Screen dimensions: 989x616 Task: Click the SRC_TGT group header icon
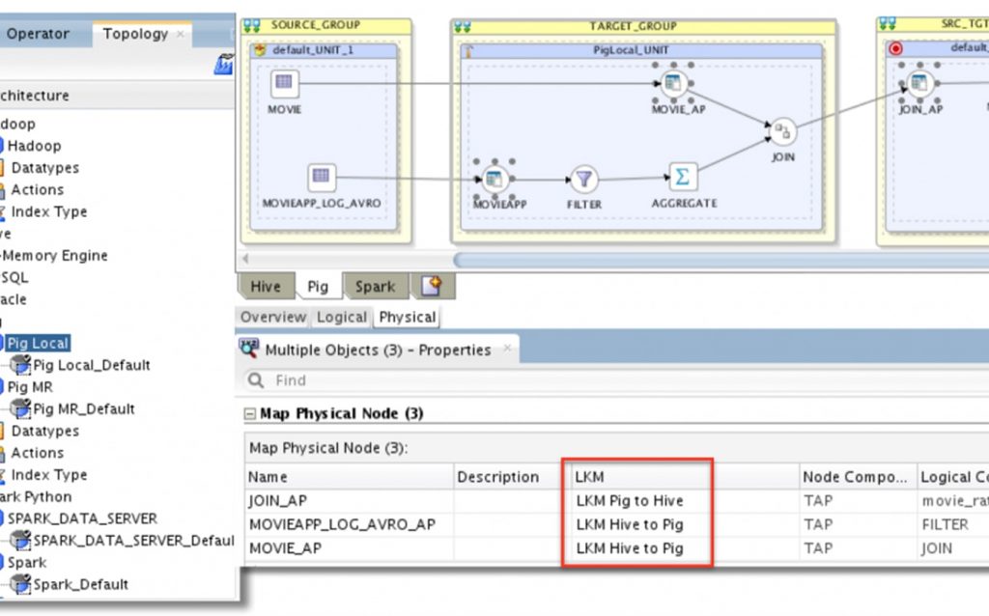887,24
